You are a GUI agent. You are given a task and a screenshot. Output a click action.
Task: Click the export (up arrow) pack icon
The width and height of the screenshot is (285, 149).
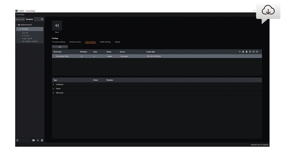coord(253,52)
